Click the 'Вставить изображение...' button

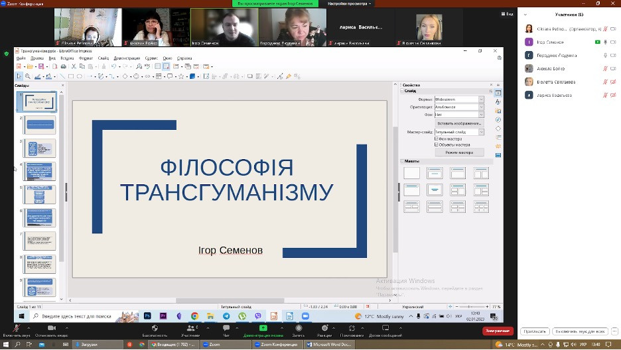(x=458, y=123)
